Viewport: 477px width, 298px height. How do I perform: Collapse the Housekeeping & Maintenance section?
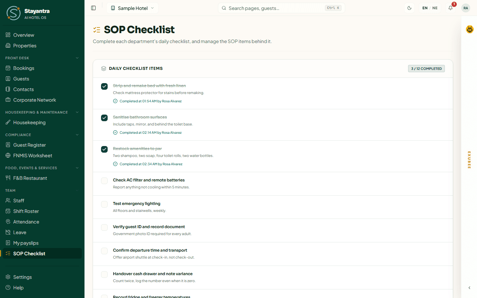click(77, 112)
